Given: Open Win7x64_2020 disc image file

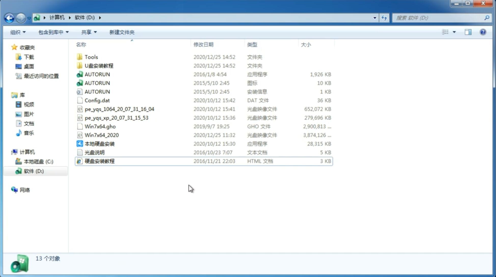Looking at the screenshot, I should pyautogui.click(x=101, y=135).
